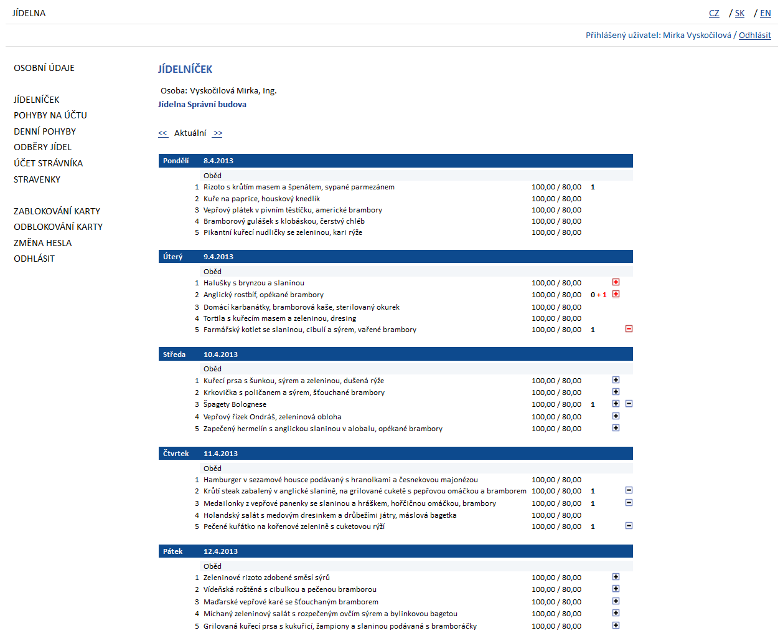Add Zapečený hermelín with plus icon

pos(616,428)
